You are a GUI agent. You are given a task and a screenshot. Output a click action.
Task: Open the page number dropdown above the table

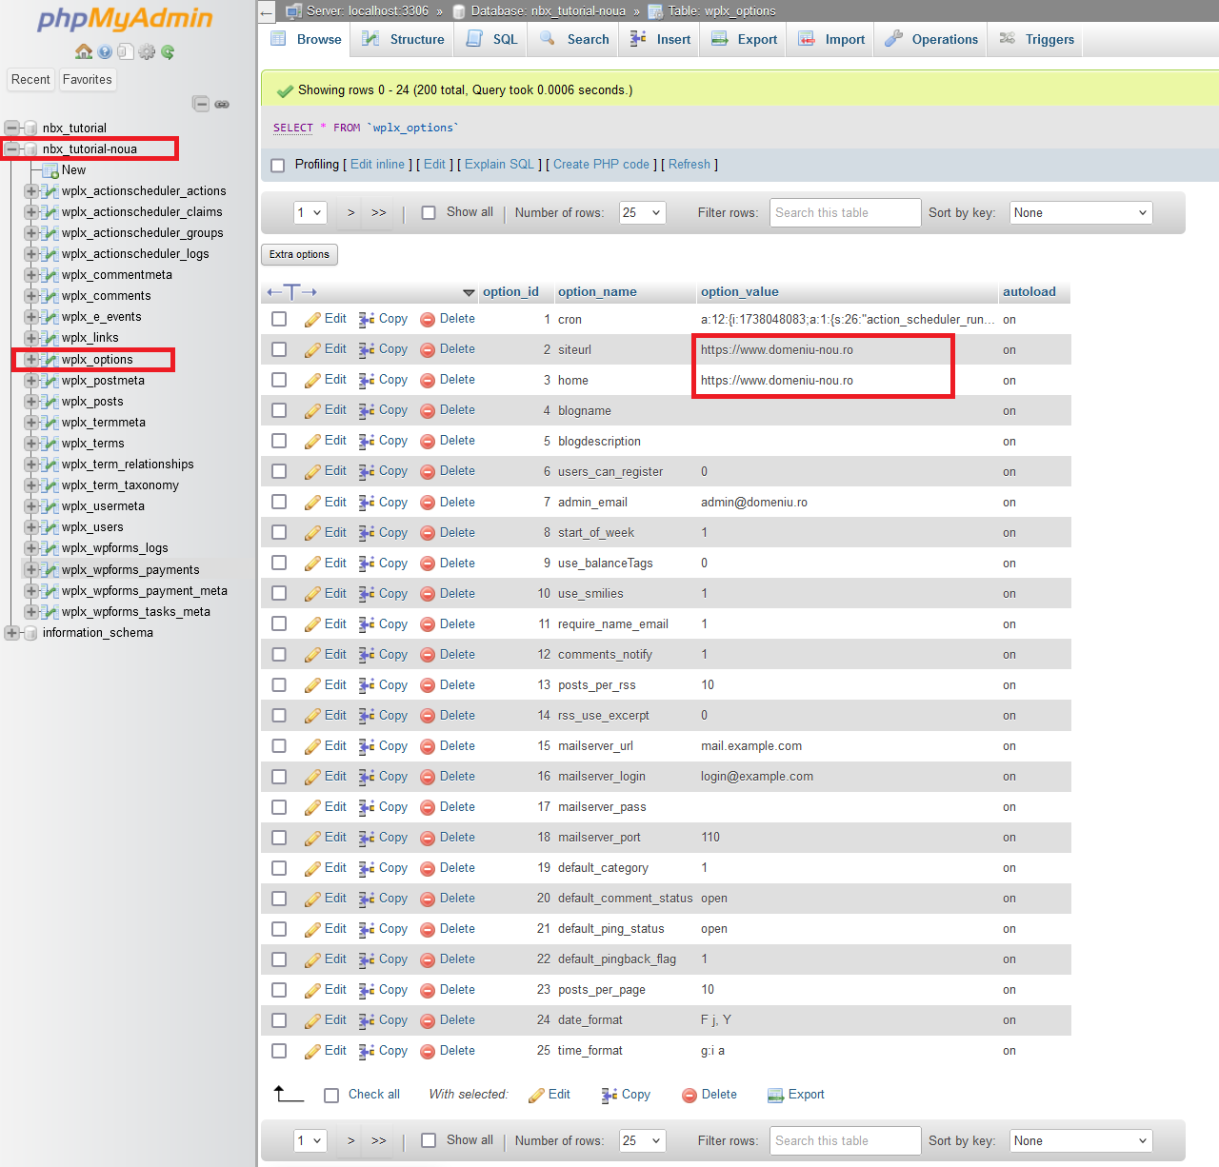(x=310, y=212)
